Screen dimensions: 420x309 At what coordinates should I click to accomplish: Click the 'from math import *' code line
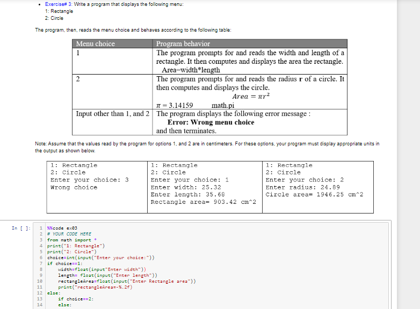[72, 240]
